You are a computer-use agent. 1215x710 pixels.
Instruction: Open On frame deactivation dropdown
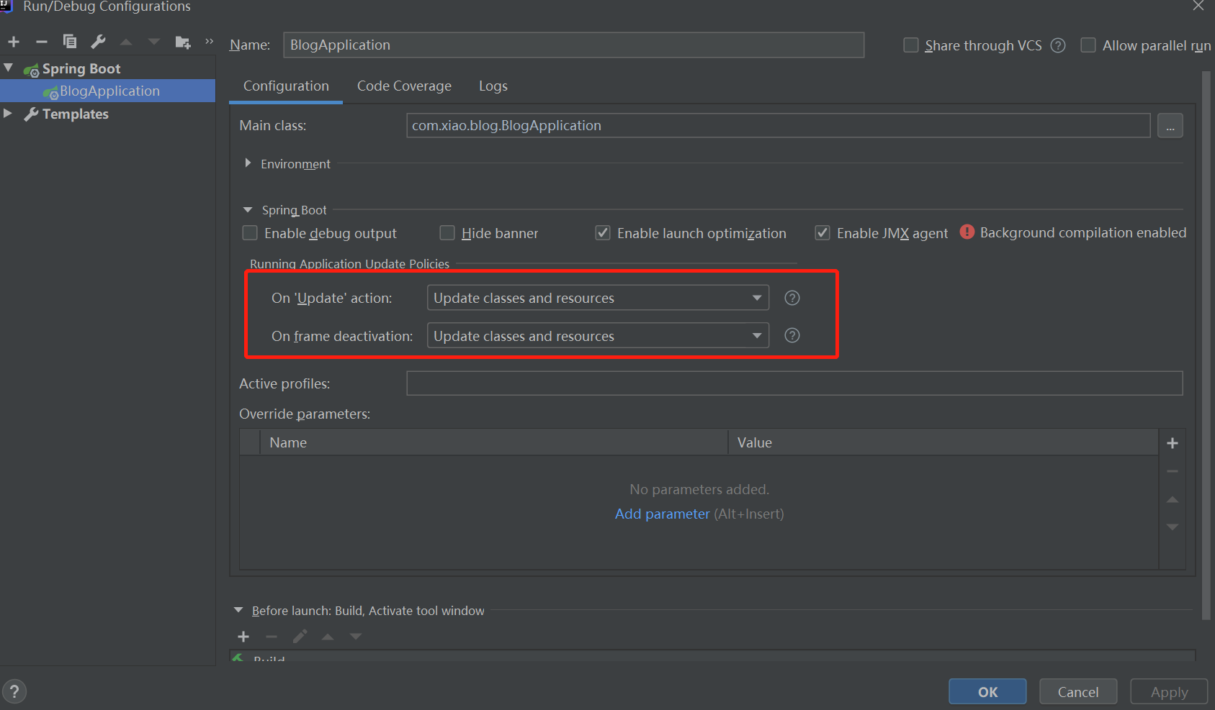click(x=598, y=336)
